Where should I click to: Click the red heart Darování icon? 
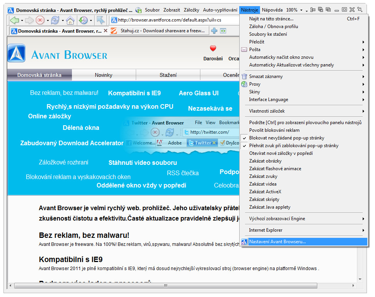click(213, 48)
